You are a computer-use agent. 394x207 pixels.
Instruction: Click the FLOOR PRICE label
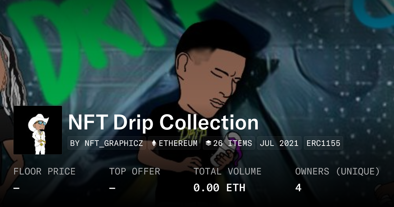tap(44, 172)
